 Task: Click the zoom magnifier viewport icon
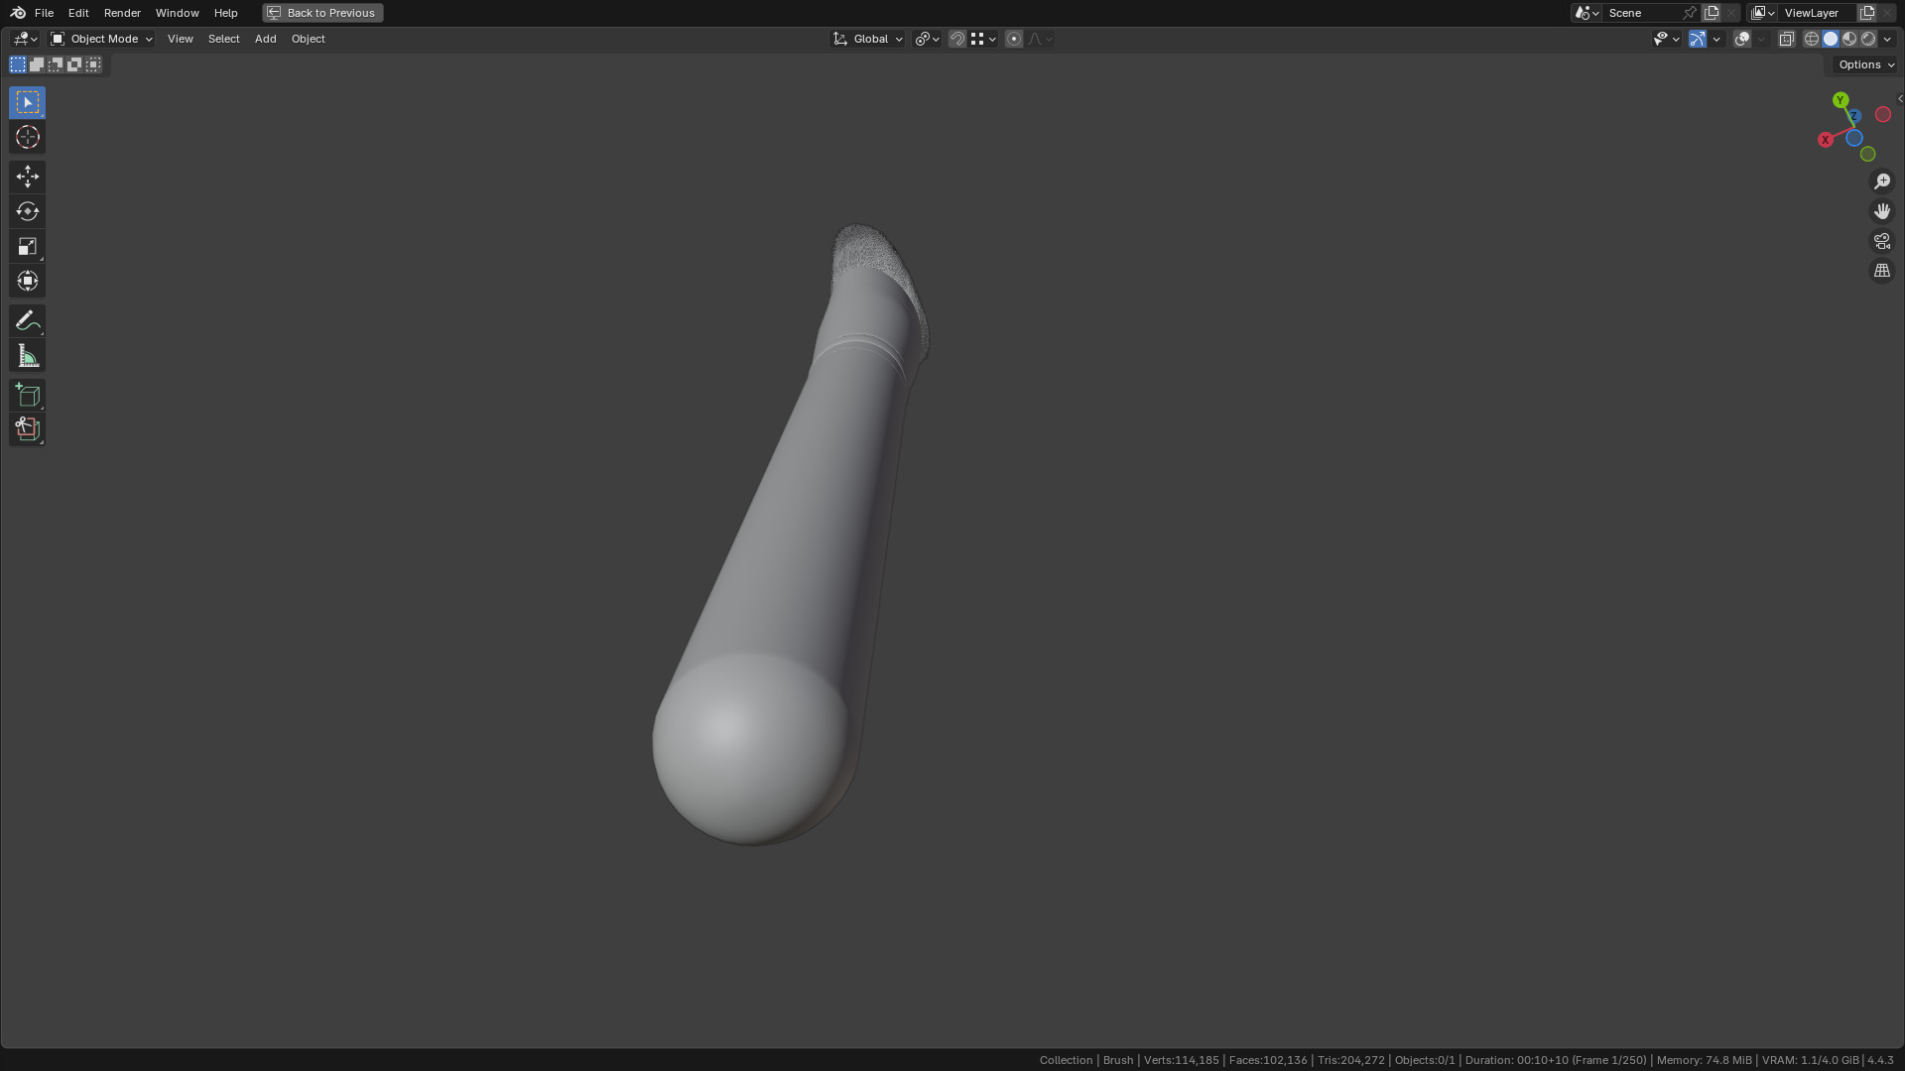pyautogui.click(x=1882, y=181)
